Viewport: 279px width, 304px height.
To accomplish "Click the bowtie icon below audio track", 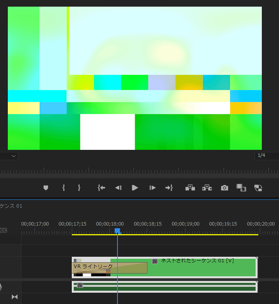I will click(x=14, y=297).
